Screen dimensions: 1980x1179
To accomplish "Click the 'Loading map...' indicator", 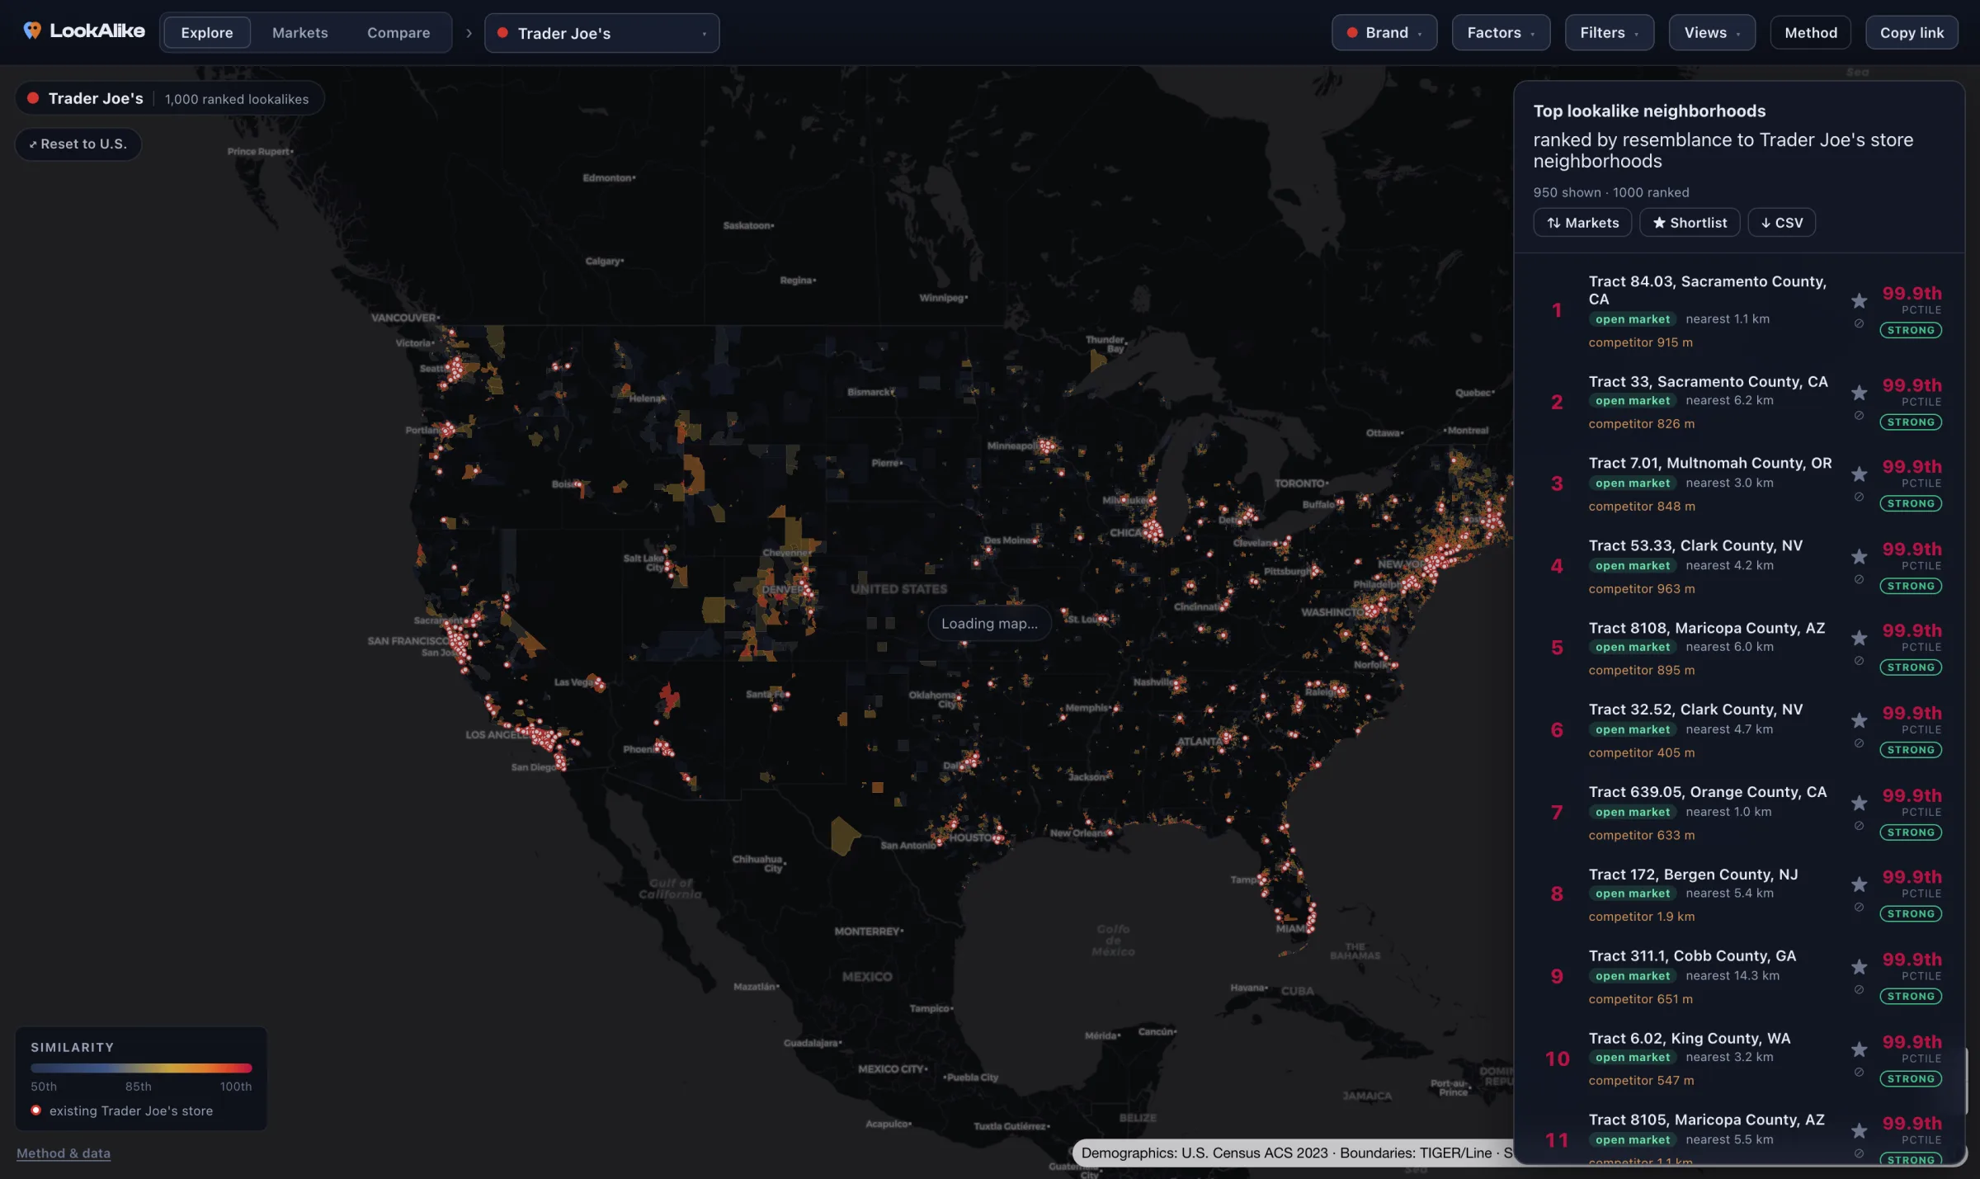I will click(x=989, y=624).
